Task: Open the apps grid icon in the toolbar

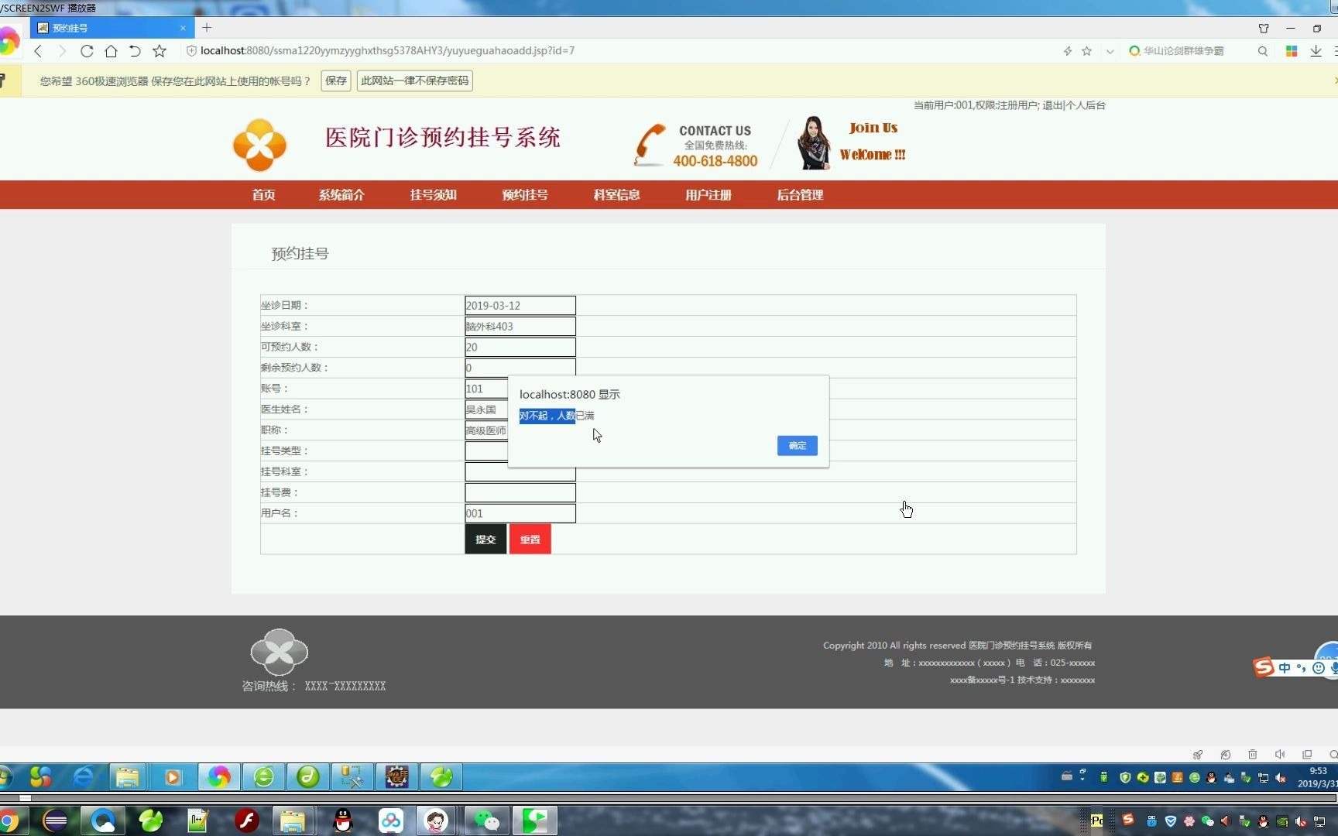Action: click(1290, 51)
